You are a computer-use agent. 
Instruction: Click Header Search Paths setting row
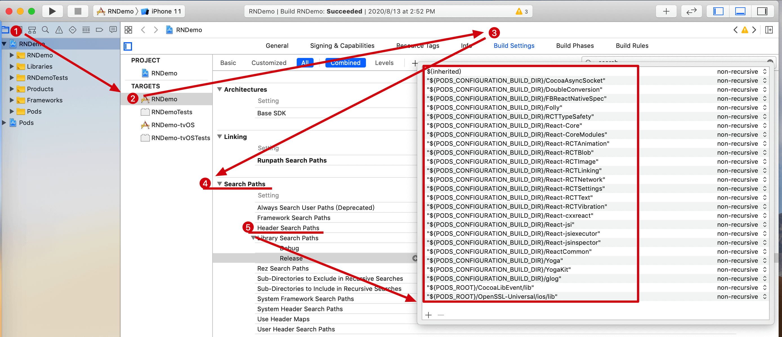(288, 228)
